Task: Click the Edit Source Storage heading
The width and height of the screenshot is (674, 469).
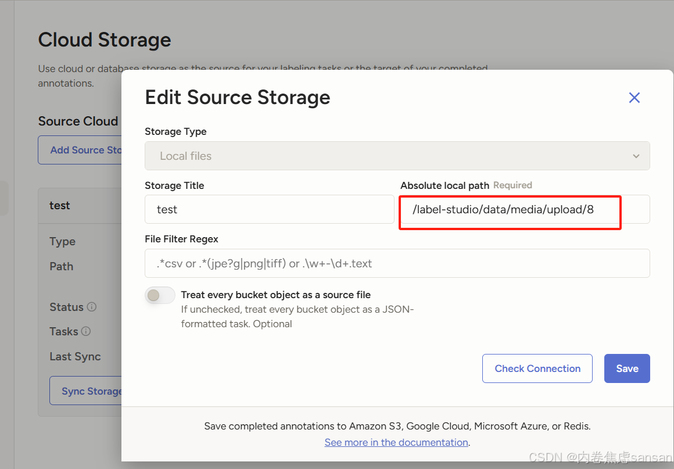Action: pyautogui.click(x=237, y=98)
